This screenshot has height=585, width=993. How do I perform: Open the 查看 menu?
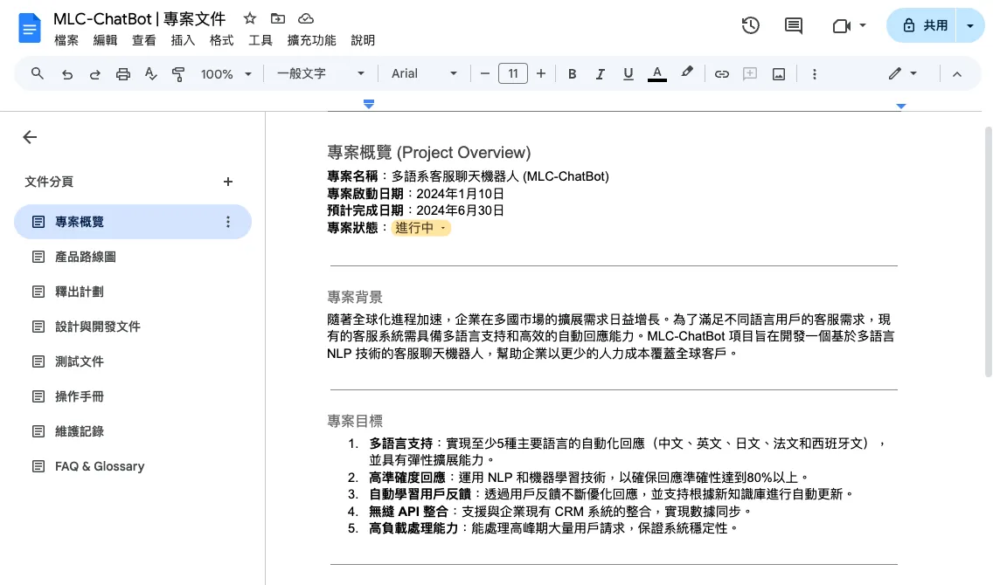click(x=143, y=40)
